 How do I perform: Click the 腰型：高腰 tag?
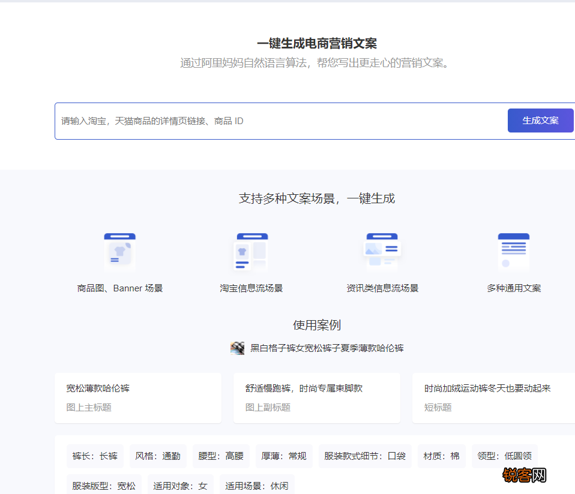[x=221, y=456]
